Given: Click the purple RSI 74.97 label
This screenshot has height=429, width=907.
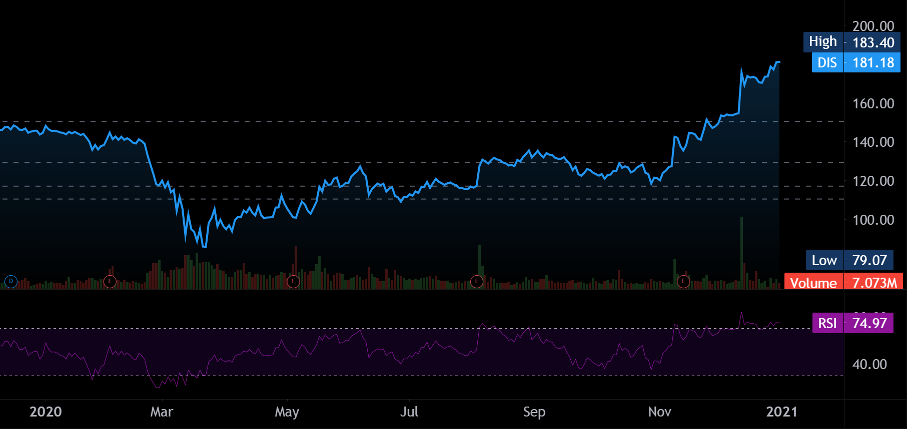Looking at the screenshot, I should coord(852,323).
